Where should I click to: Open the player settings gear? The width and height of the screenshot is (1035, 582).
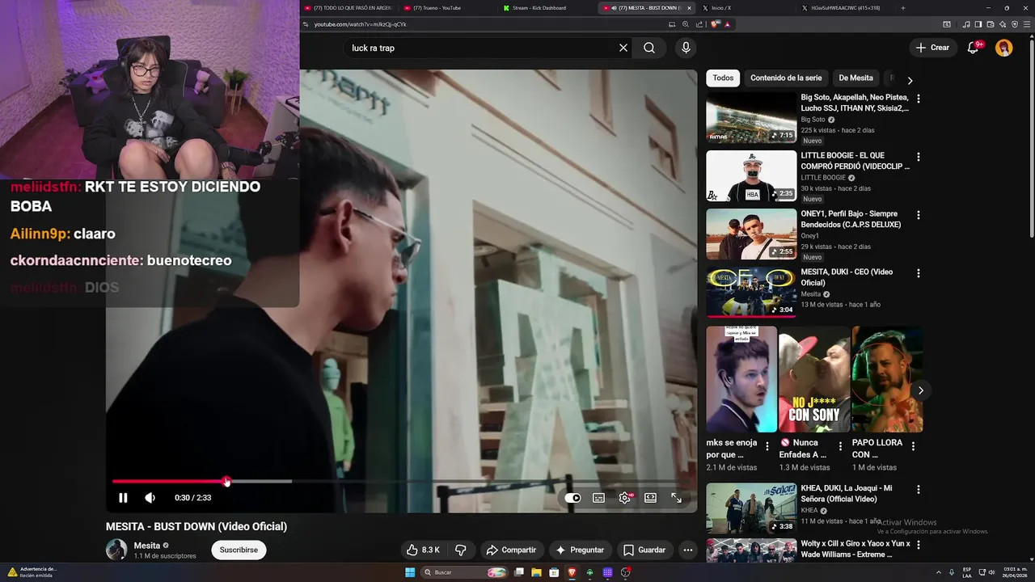tap(624, 498)
